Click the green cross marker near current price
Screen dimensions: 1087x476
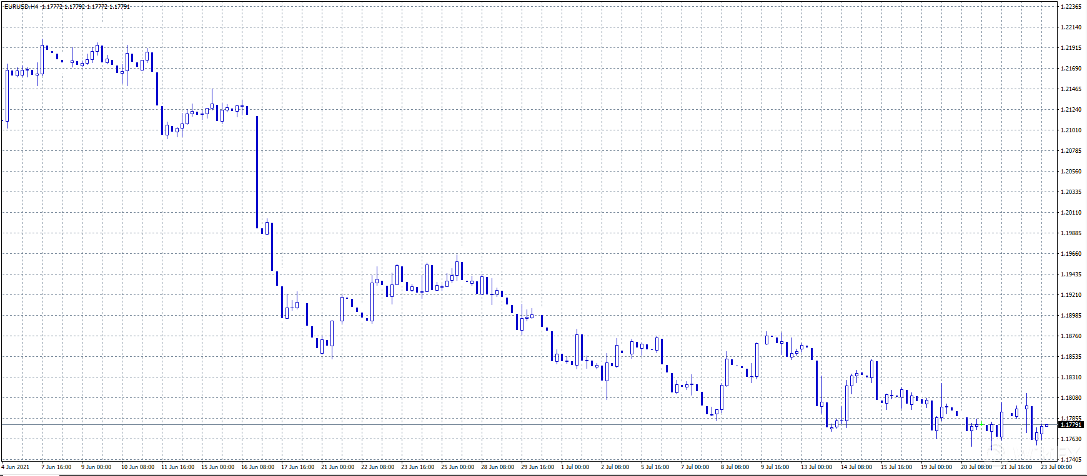point(982,425)
